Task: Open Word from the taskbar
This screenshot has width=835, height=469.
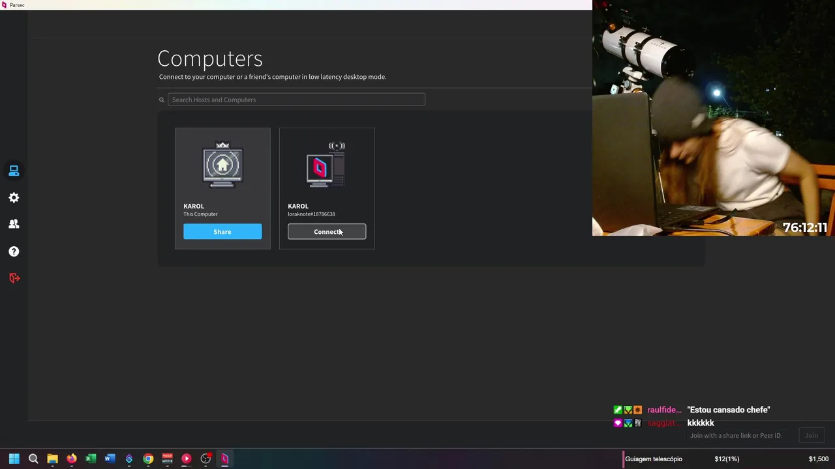Action: pos(110,459)
